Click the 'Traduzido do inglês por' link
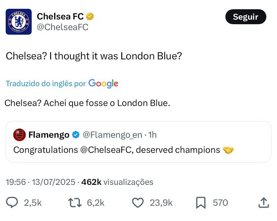The width and height of the screenshot is (277, 221). [x=46, y=83]
